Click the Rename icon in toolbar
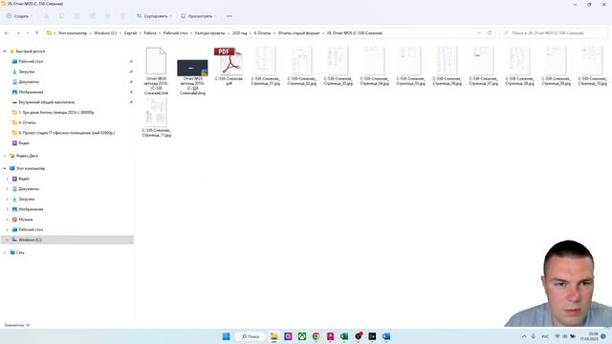Screen dimensions: 612x344 coord(92,16)
